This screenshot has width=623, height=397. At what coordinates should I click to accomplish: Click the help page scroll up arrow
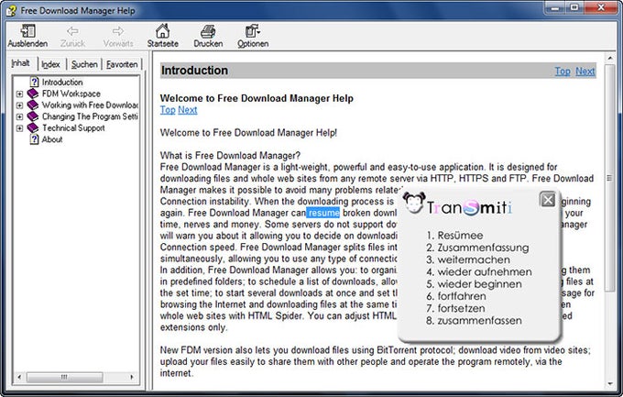(610, 59)
